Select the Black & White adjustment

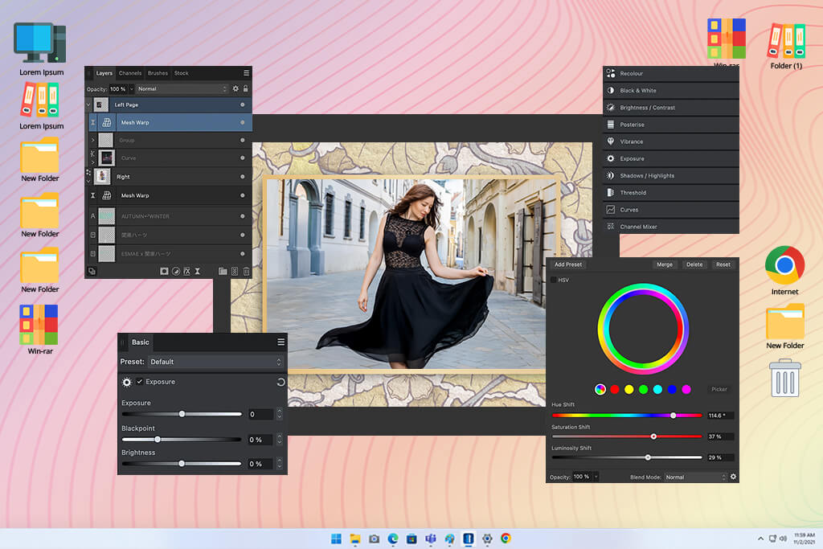(x=671, y=90)
